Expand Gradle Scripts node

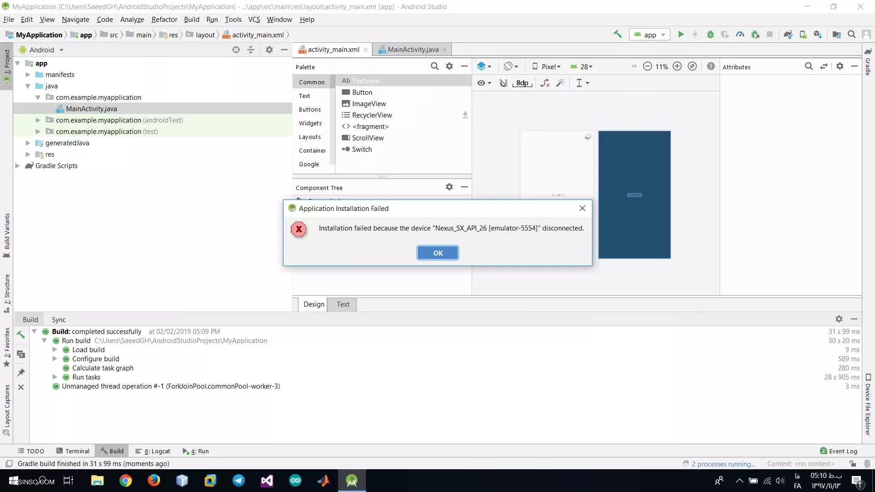click(17, 166)
